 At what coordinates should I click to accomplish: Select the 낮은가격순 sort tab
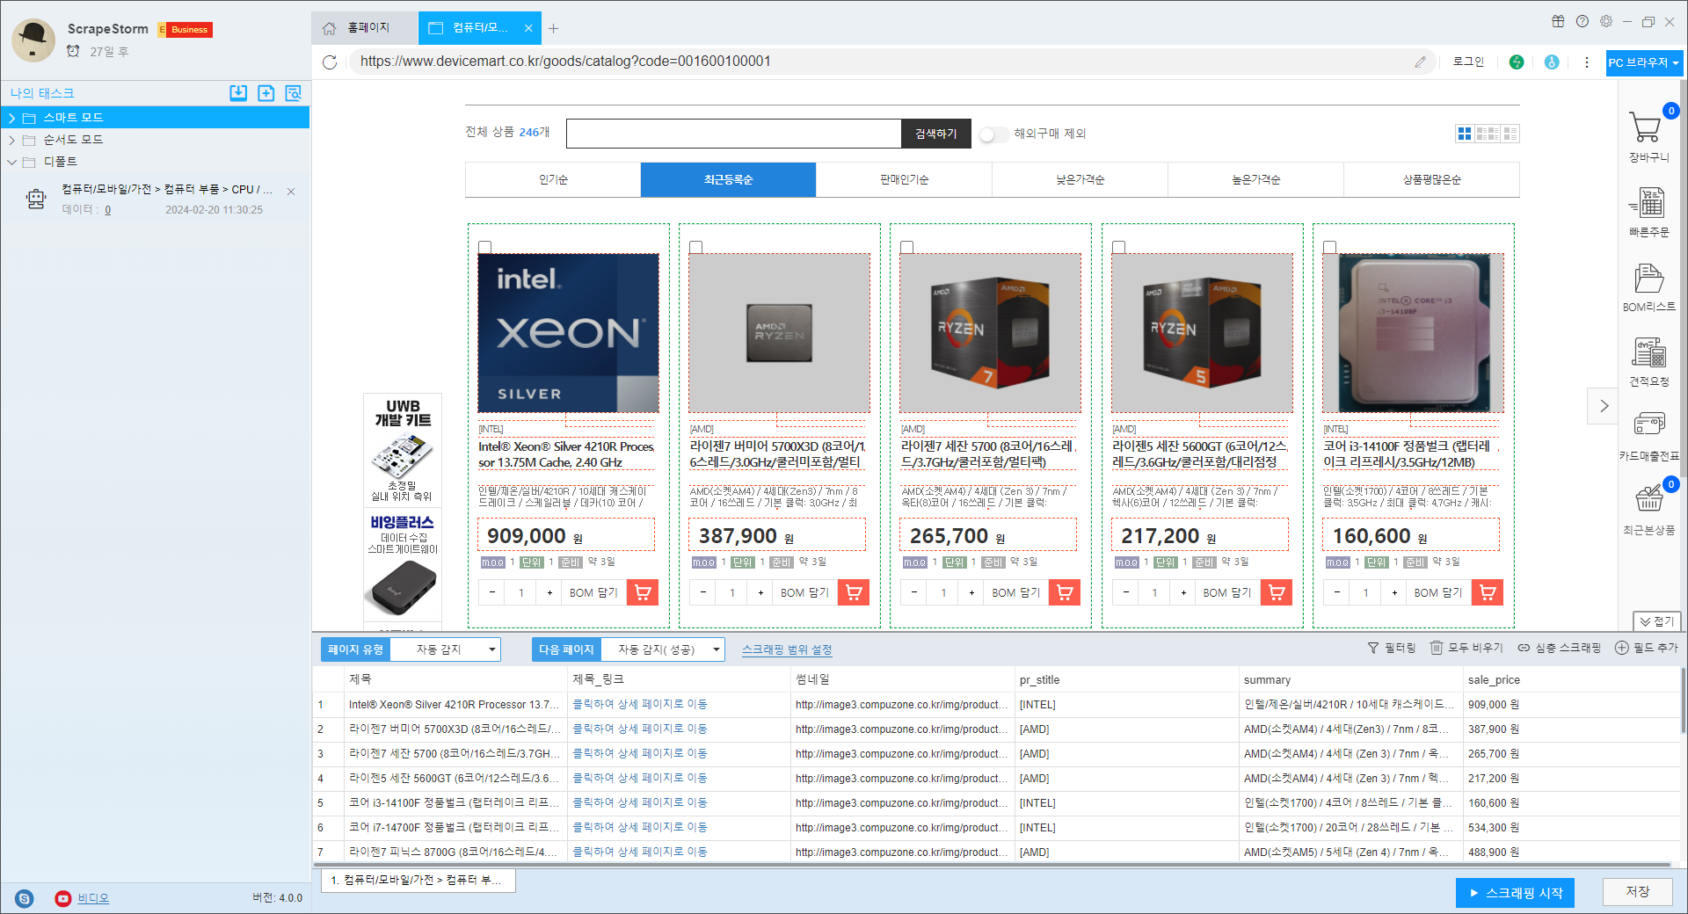click(1080, 179)
